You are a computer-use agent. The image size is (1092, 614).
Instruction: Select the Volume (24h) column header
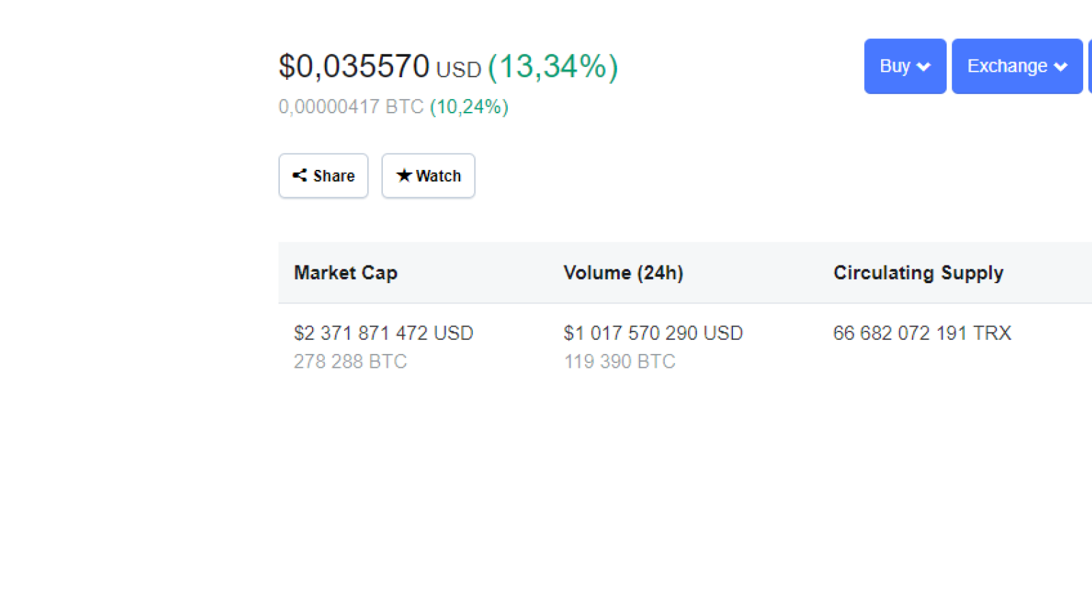(623, 273)
